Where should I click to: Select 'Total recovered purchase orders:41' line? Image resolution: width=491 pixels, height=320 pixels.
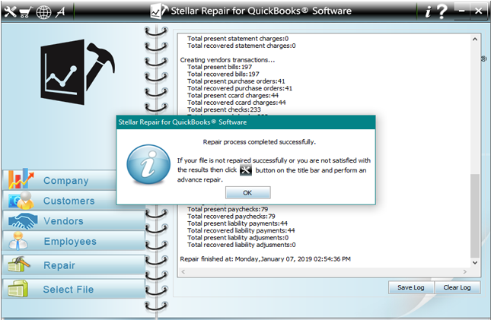tap(240, 88)
